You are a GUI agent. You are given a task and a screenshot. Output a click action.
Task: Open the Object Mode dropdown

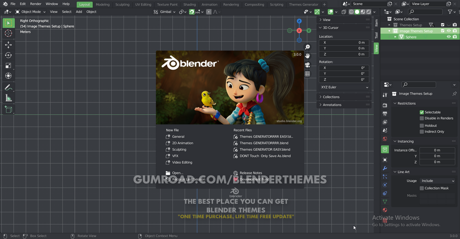click(31, 12)
